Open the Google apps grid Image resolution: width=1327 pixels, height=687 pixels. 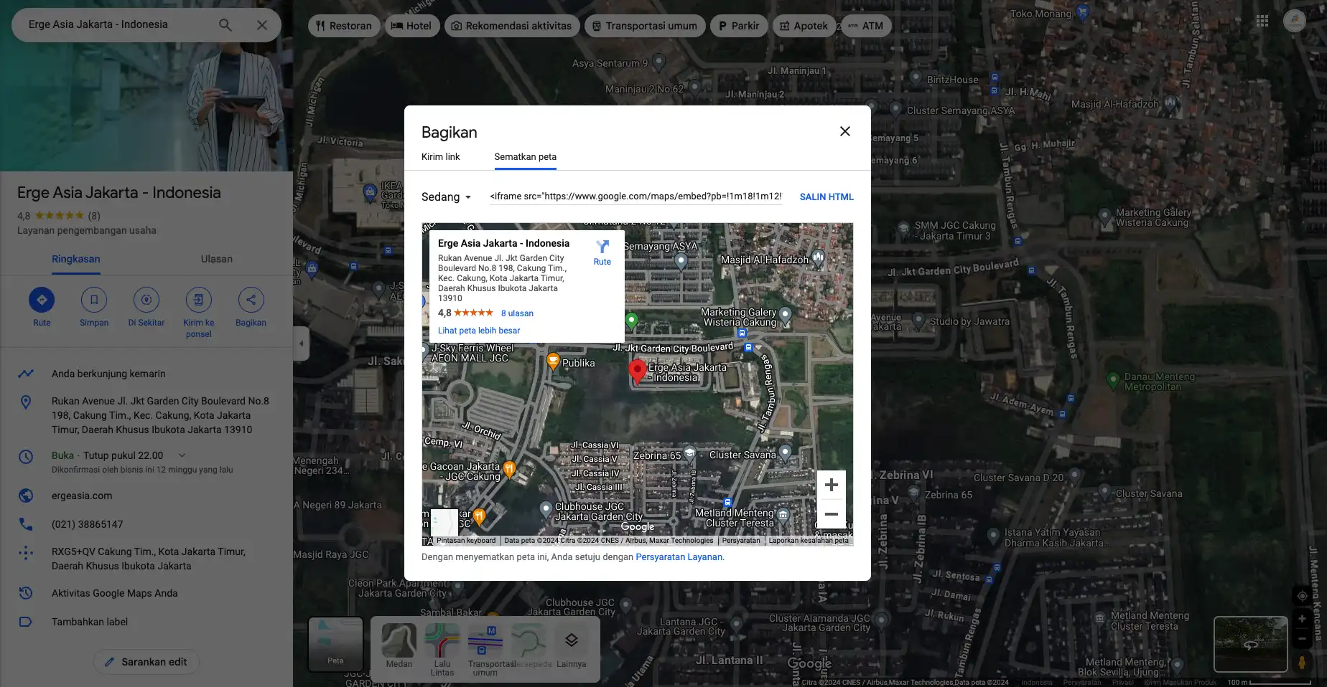(x=1262, y=20)
